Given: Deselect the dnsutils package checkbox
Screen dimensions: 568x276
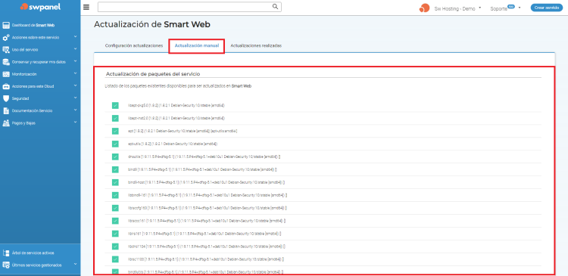Looking at the screenshot, I should [x=115, y=157].
